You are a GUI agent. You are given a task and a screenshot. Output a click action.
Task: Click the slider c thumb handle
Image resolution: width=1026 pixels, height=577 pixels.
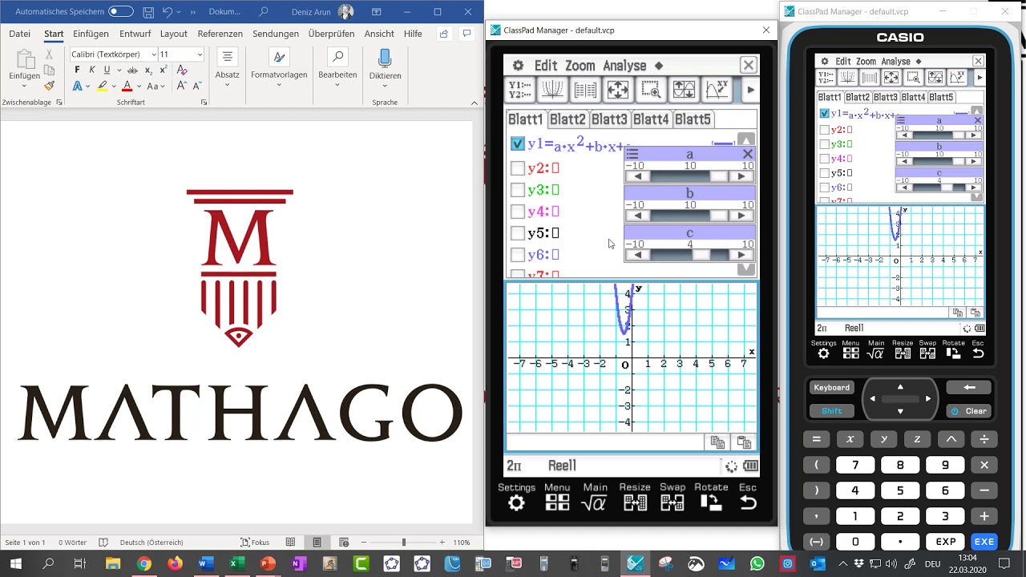coord(701,255)
